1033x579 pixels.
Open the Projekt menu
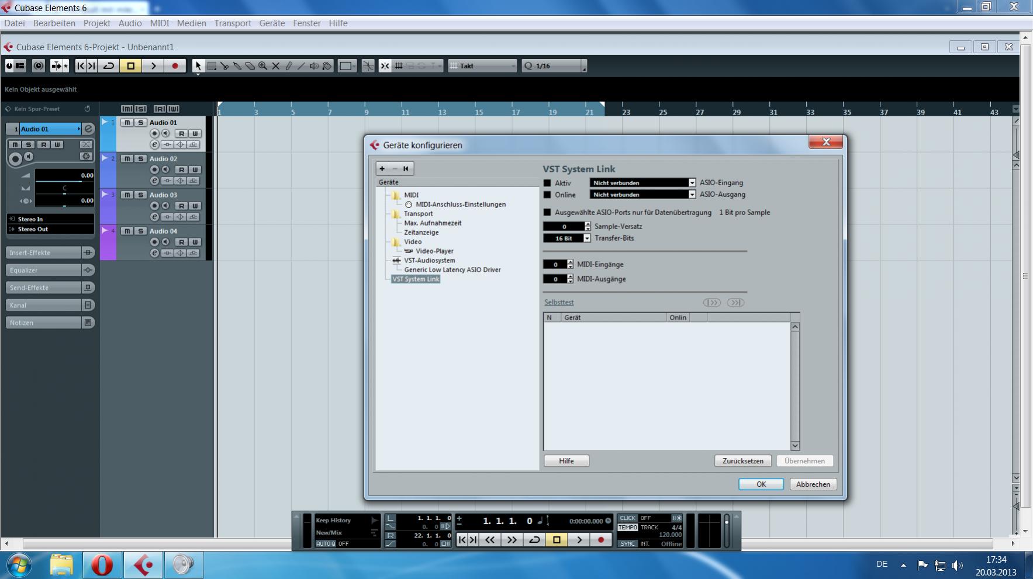click(x=96, y=23)
